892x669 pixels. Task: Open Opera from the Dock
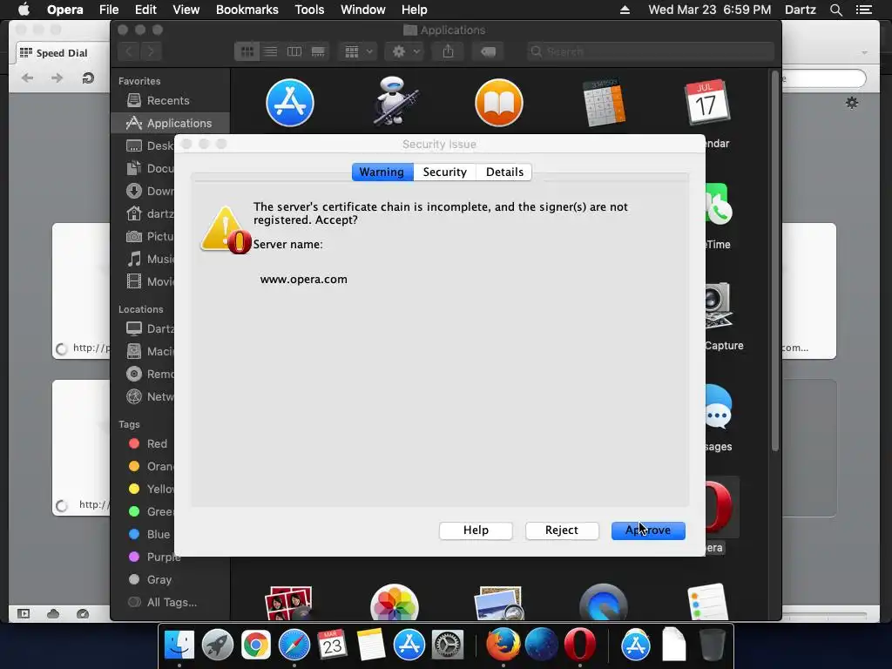tap(579, 645)
